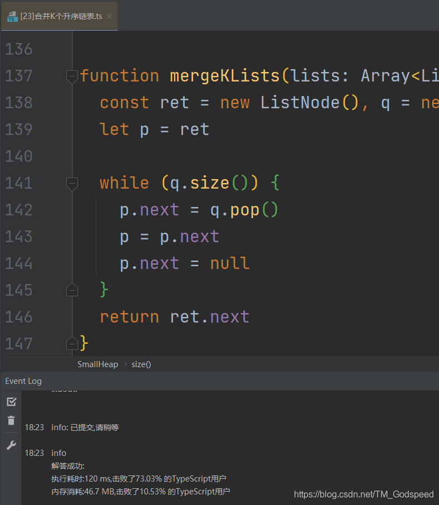
Task: Click 'q.size' call in while condition
Action: point(199,183)
